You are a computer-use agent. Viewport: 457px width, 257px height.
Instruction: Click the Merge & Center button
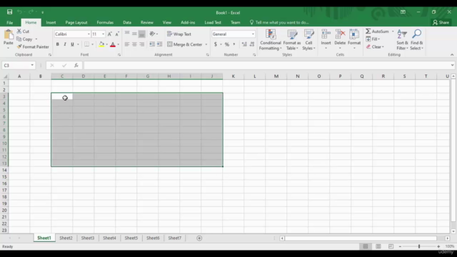[x=185, y=44]
